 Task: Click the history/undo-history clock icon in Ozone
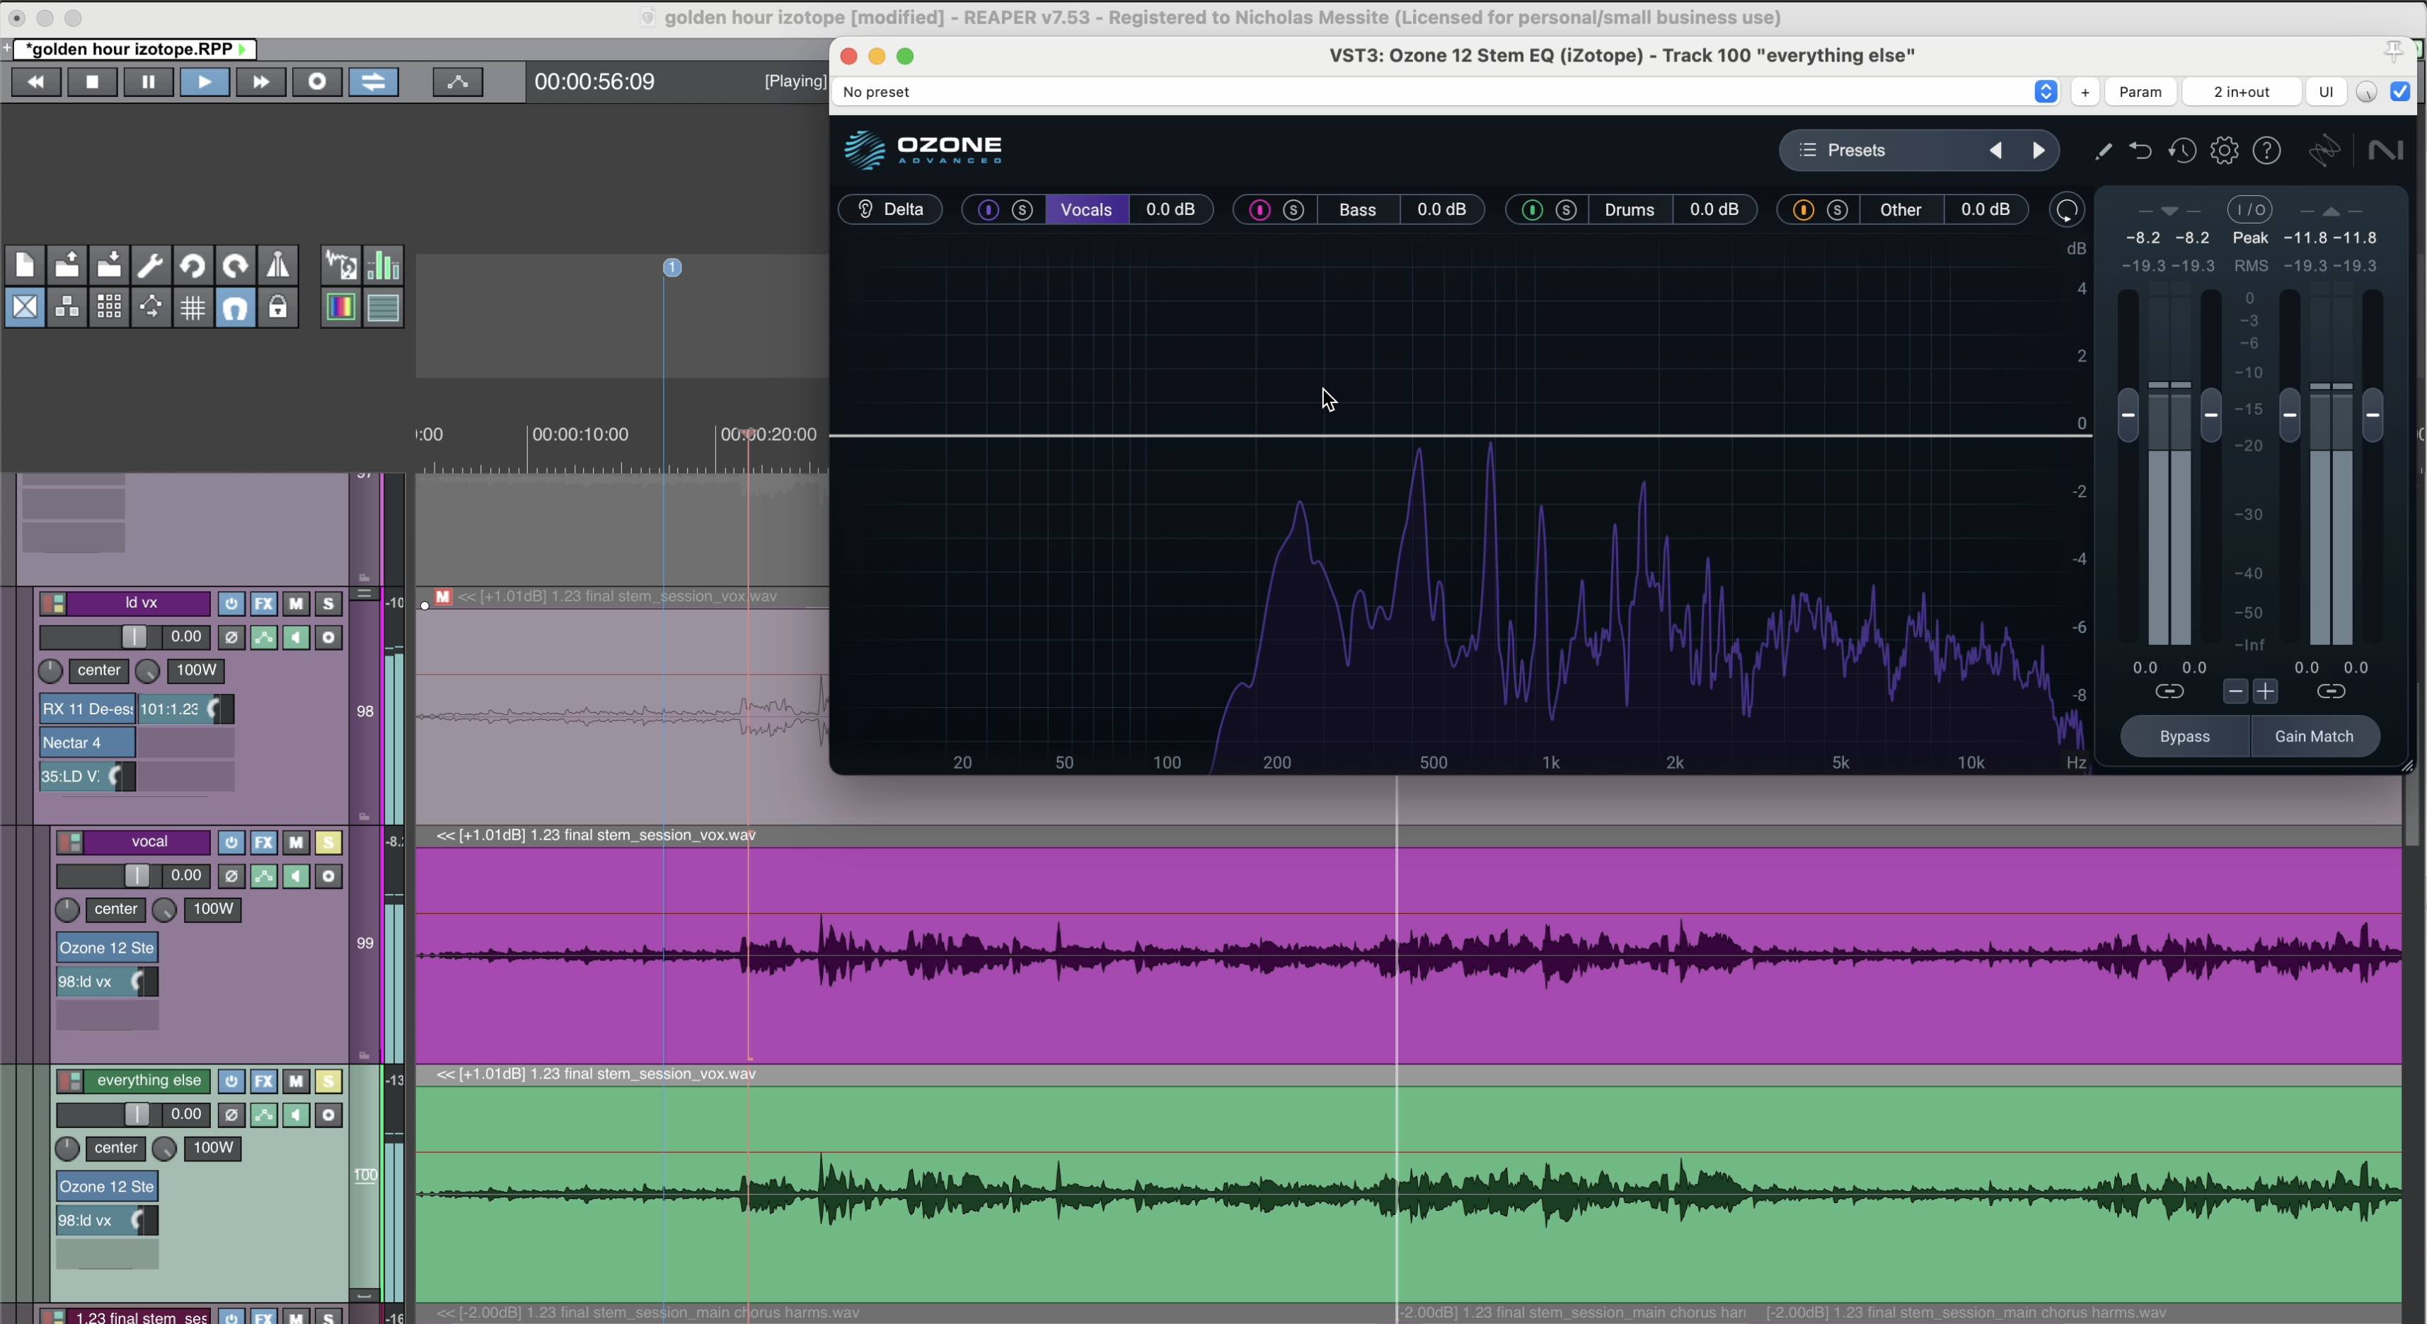coord(2183,151)
